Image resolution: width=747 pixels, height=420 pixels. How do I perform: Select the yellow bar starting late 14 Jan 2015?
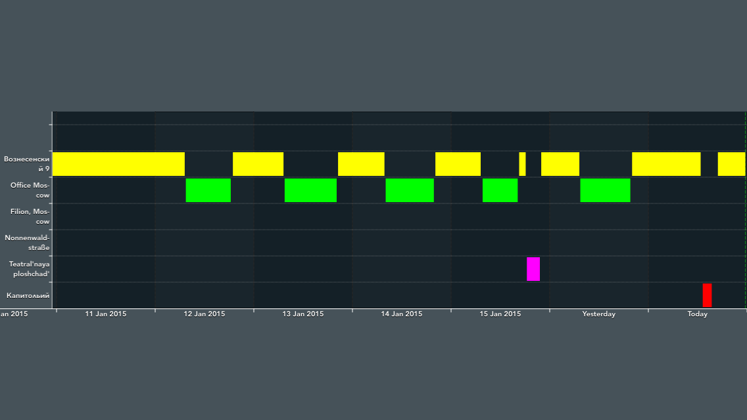pyautogui.click(x=458, y=164)
